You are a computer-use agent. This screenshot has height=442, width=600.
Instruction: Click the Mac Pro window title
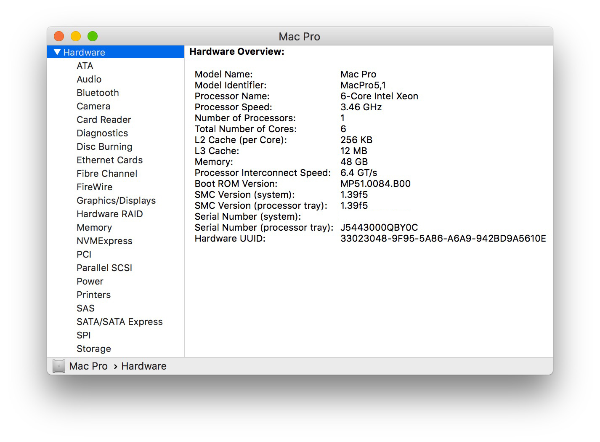tap(300, 37)
